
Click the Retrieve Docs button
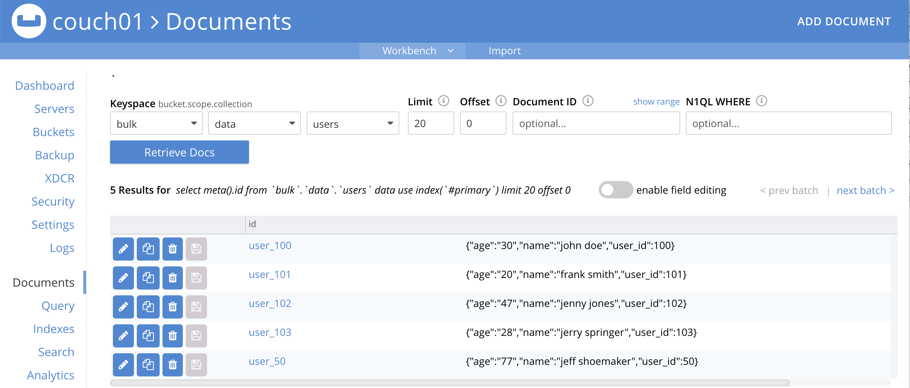point(179,152)
